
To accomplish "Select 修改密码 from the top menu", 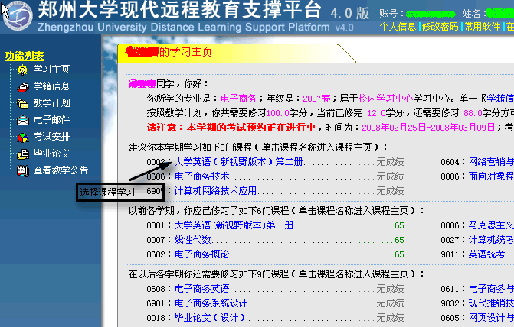I will (439, 26).
